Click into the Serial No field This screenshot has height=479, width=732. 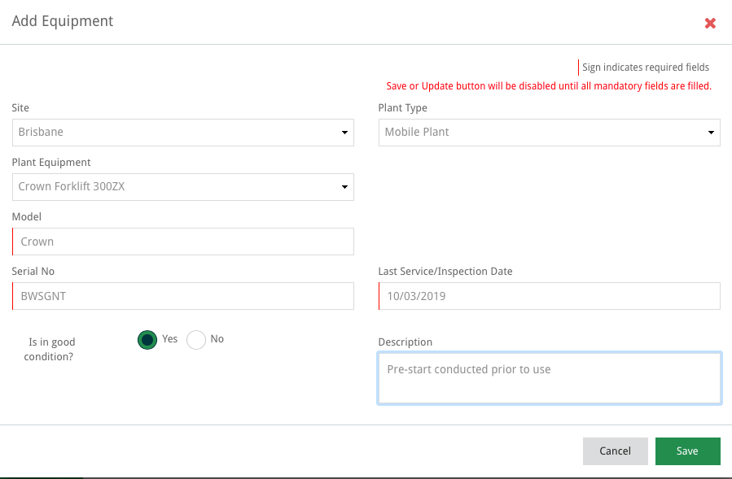[183, 296]
